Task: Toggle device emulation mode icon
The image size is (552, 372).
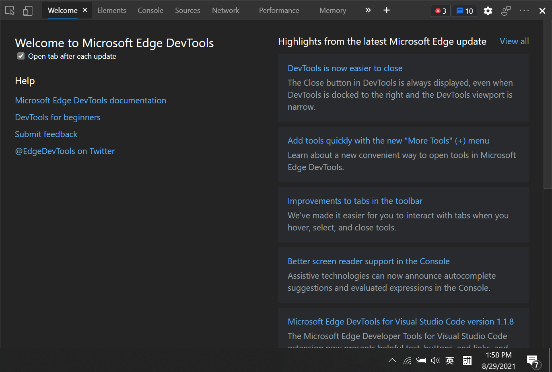Action: pos(28,10)
